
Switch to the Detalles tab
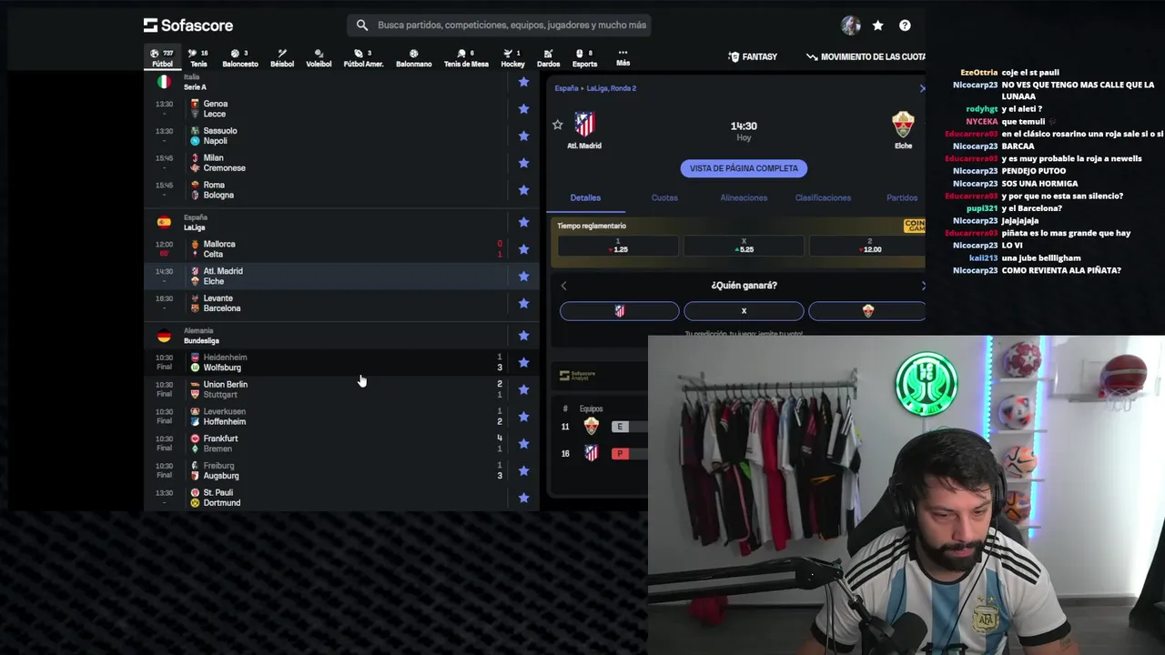coord(585,197)
